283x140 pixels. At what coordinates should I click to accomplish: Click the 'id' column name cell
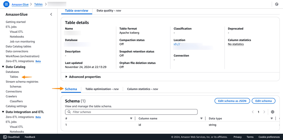[140, 125]
